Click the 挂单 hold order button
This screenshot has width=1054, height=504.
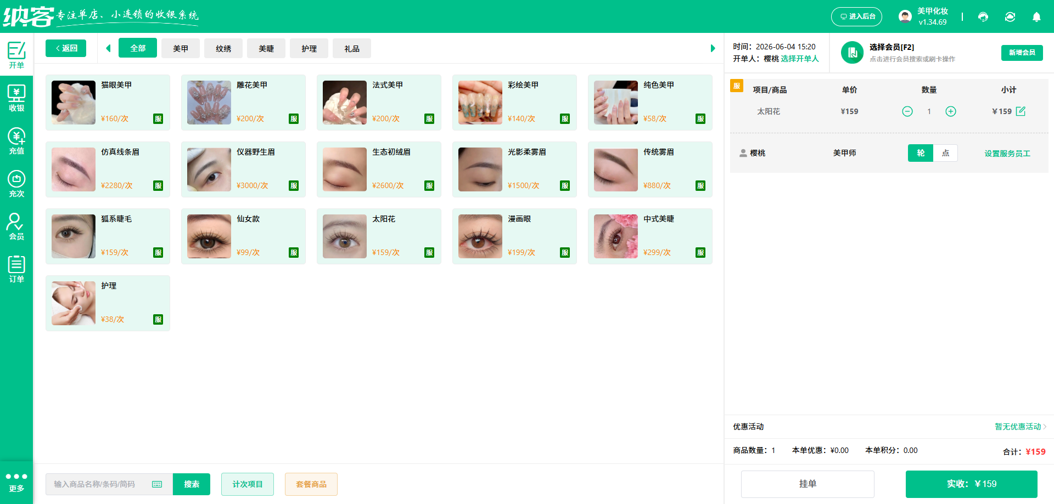[808, 484]
